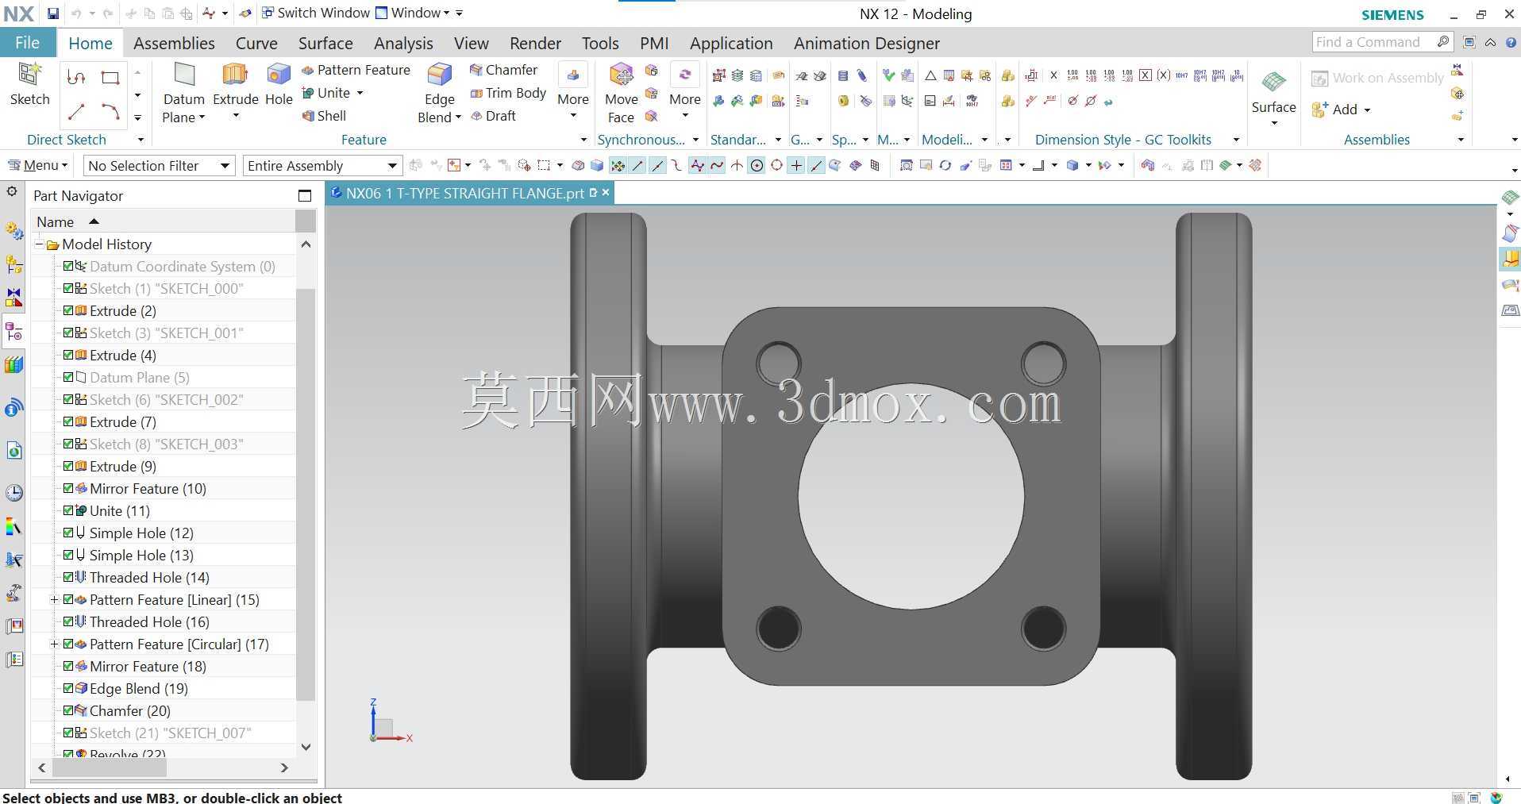Save the part with the disk icon

[x=52, y=13]
